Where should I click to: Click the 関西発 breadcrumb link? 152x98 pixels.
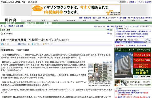pos(11,26)
